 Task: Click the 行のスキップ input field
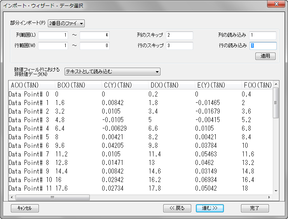coord(180,46)
